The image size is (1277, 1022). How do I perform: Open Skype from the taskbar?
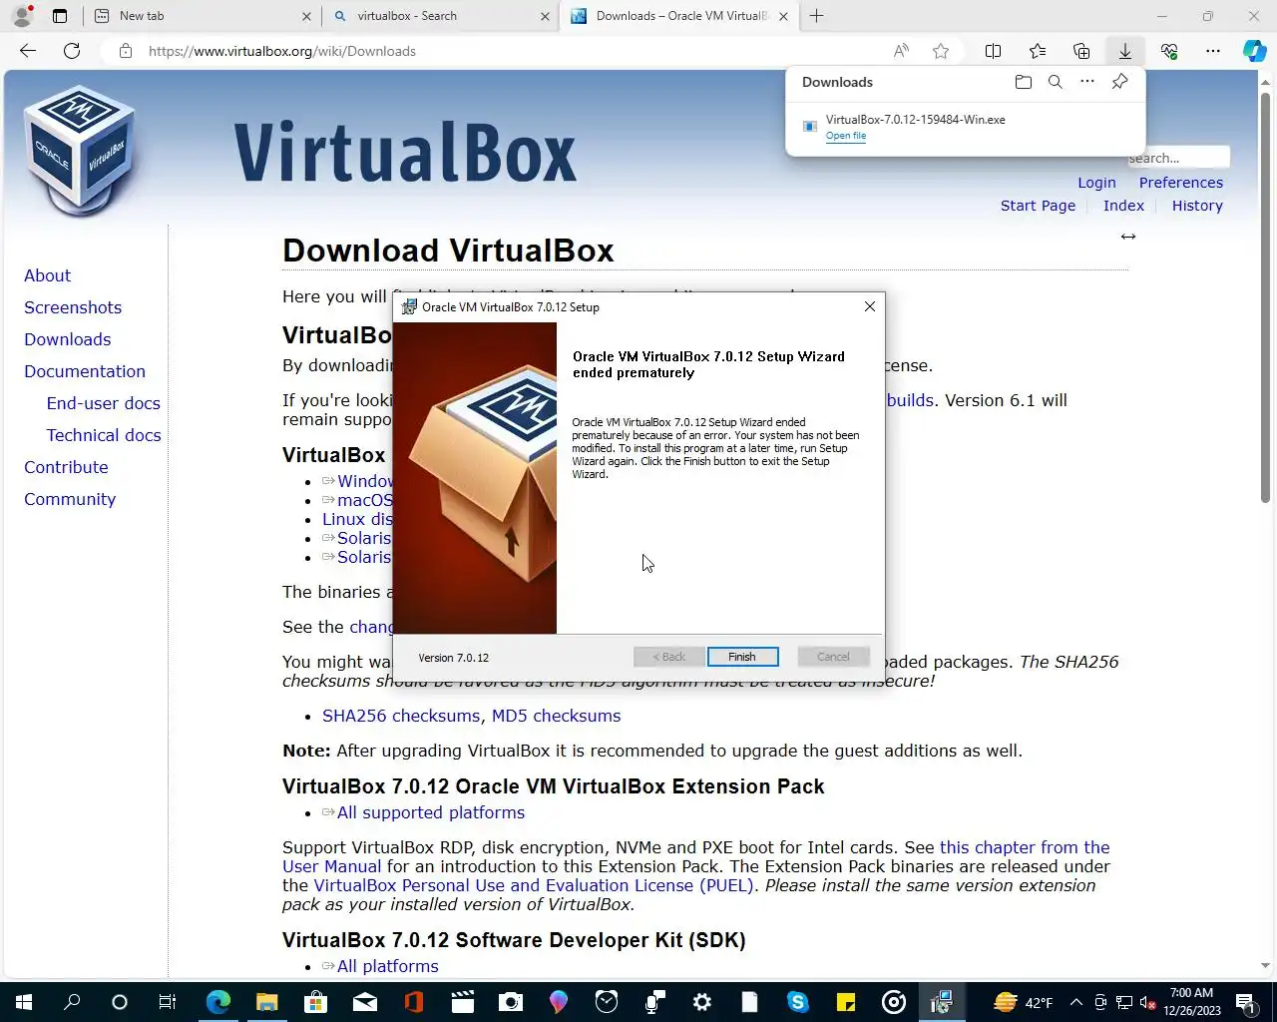pos(798,1002)
